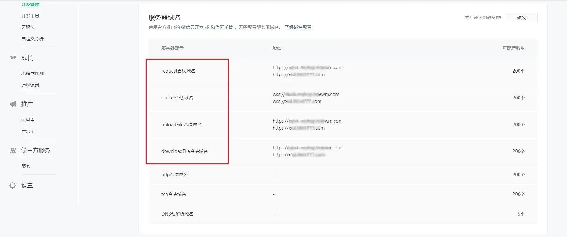Click the 修改 button for server domains
567x237 pixels.
click(521, 18)
